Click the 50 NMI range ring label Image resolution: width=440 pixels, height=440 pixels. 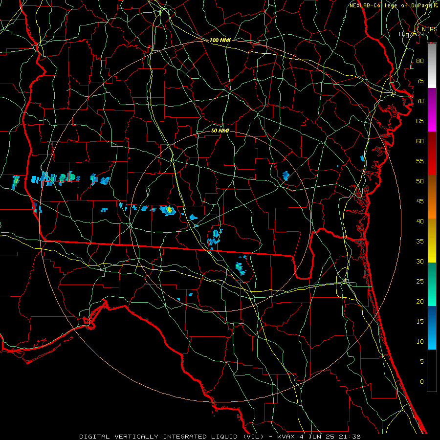point(220,131)
